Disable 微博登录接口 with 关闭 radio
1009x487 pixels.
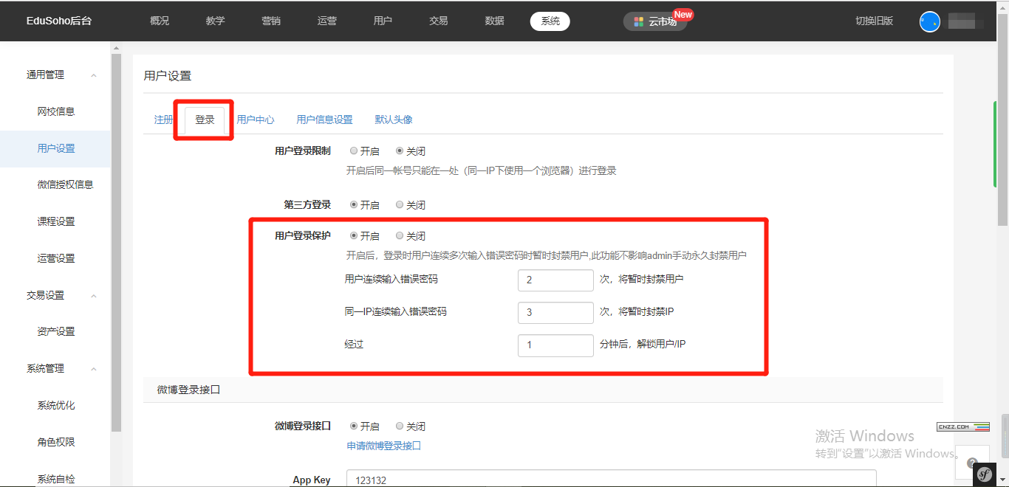click(400, 426)
